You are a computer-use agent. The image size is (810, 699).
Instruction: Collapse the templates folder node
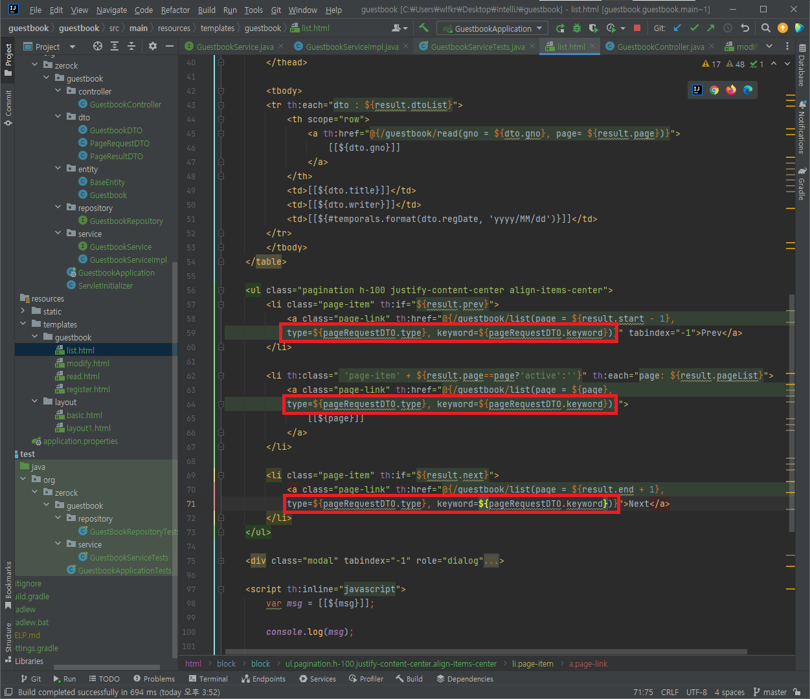pos(23,324)
